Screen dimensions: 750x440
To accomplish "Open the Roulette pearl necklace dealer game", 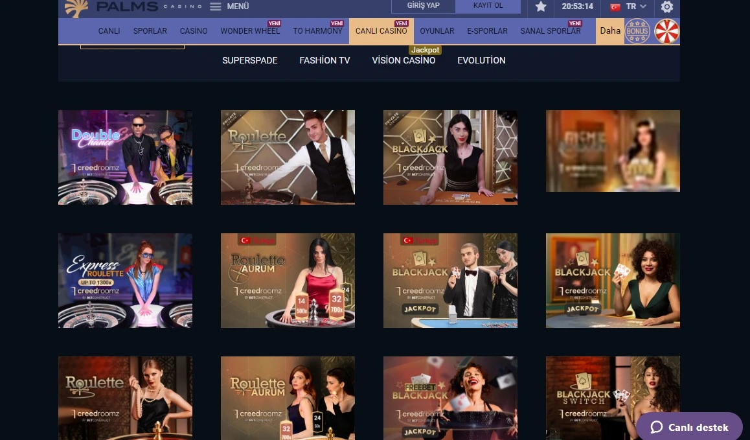I will click(x=125, y=399).
